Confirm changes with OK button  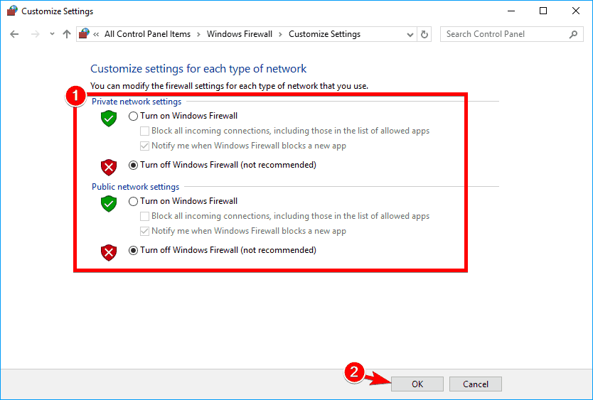click(417, 384)
